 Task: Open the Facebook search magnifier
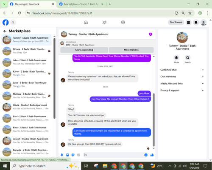[13, 23]
